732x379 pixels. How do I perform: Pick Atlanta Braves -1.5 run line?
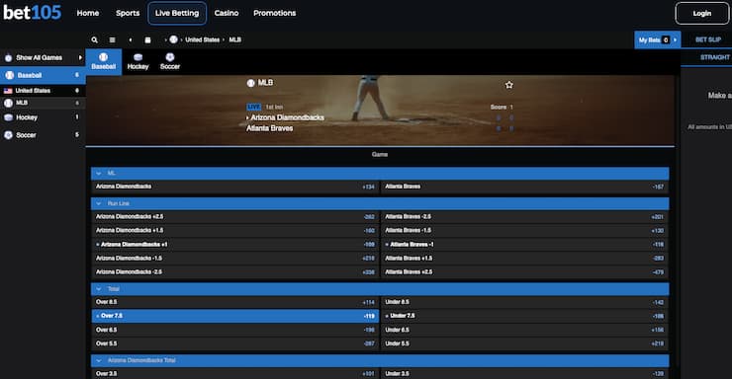pyautogui.click(x=525, y=231)
